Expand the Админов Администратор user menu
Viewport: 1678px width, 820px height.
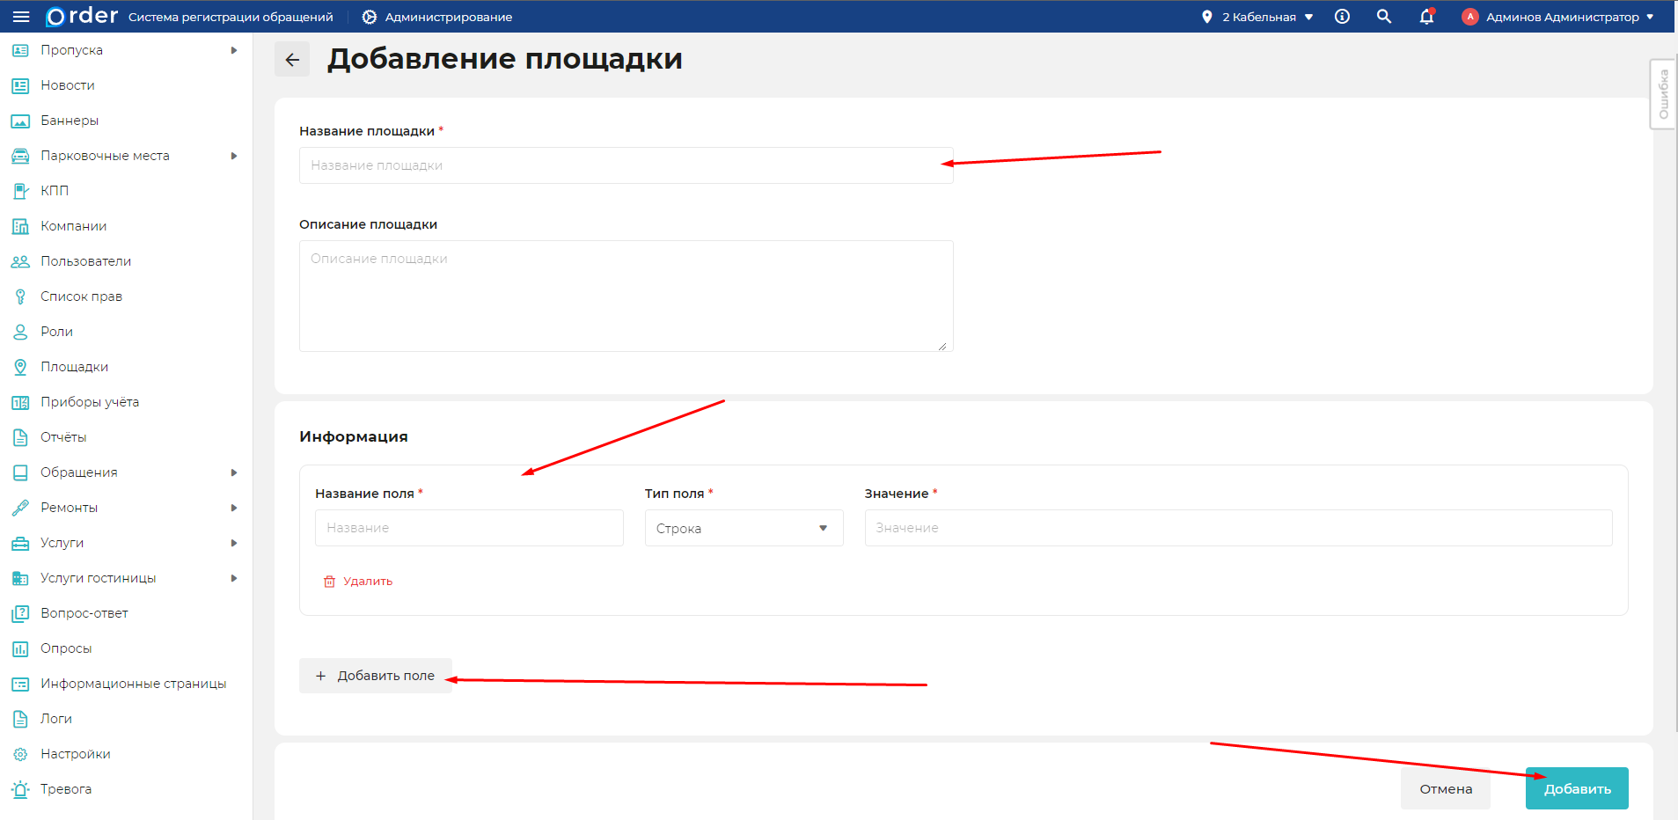(x=1557, y=16)
